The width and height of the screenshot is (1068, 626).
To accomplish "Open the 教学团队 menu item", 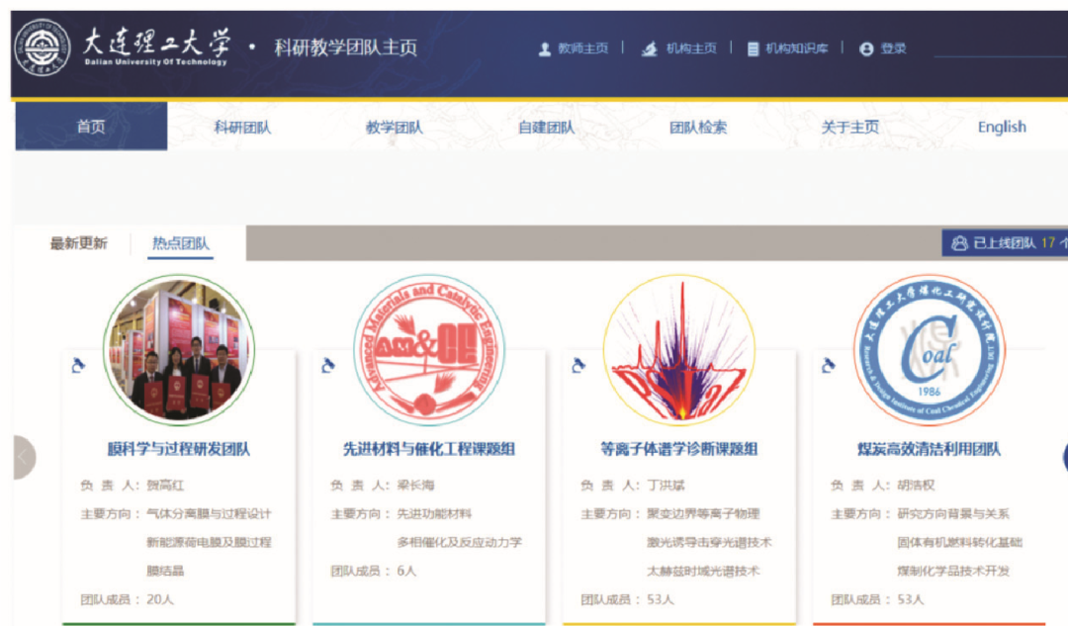I will coord(394,127).
